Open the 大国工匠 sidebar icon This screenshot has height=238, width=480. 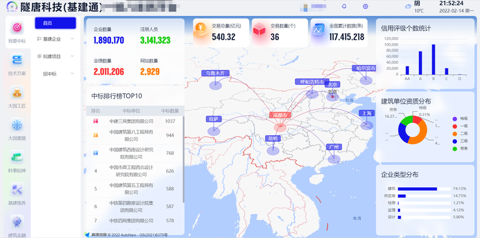pyautogui.click(x=17, y=93)
